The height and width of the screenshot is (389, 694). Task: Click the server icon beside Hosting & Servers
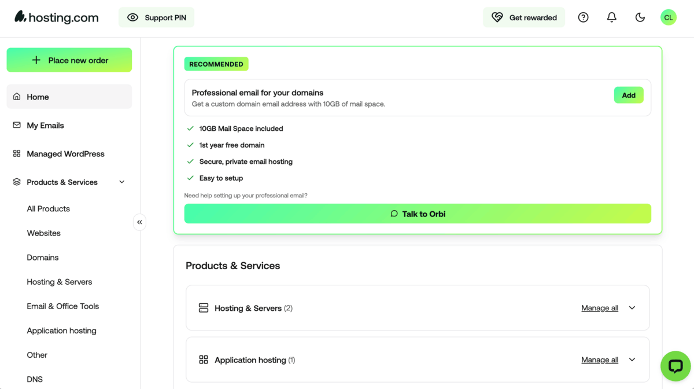click(x=204, y=308)
